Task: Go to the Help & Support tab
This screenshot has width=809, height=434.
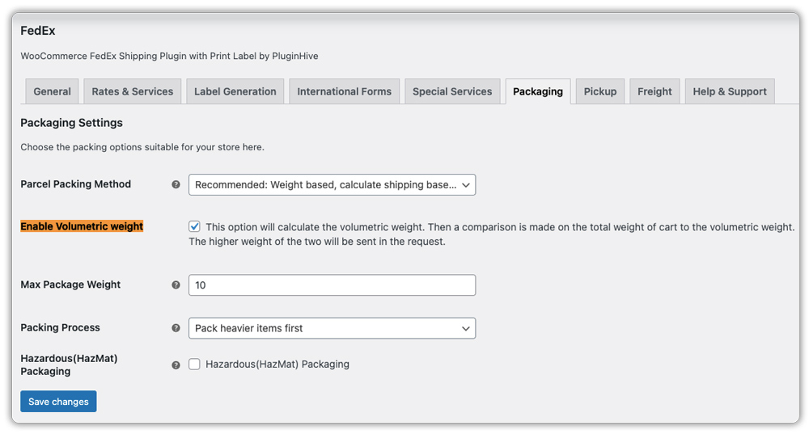Action: [730, 92]
